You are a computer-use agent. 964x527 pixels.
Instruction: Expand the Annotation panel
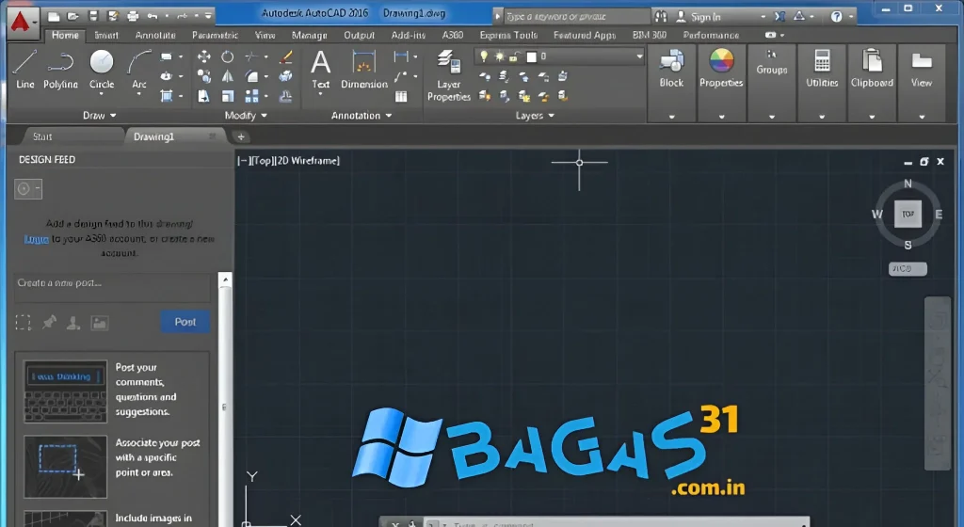tap(361, 115)
